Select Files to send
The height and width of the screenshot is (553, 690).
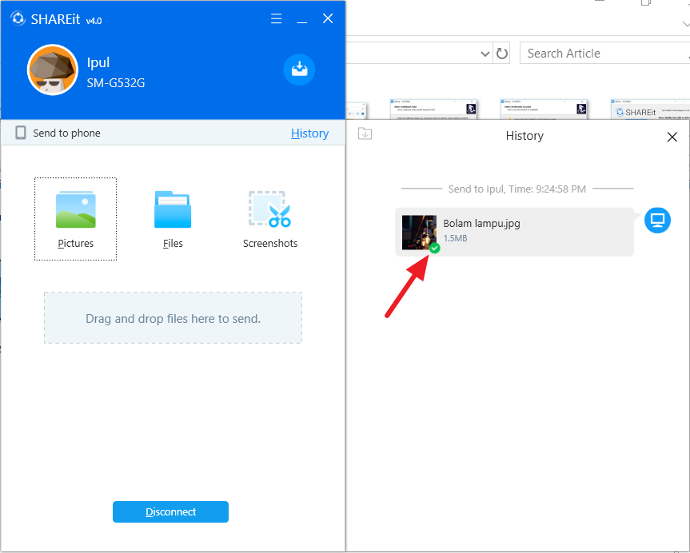(173, 219)
